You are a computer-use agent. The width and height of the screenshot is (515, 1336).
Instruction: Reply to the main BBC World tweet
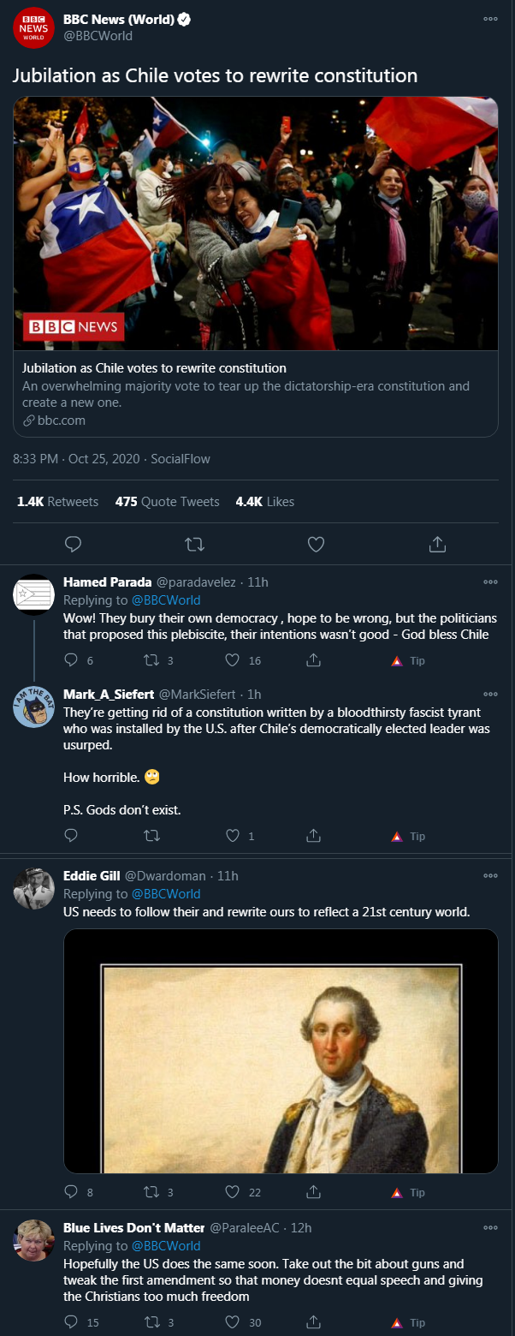pyautogui.click(x=74, y=544)
